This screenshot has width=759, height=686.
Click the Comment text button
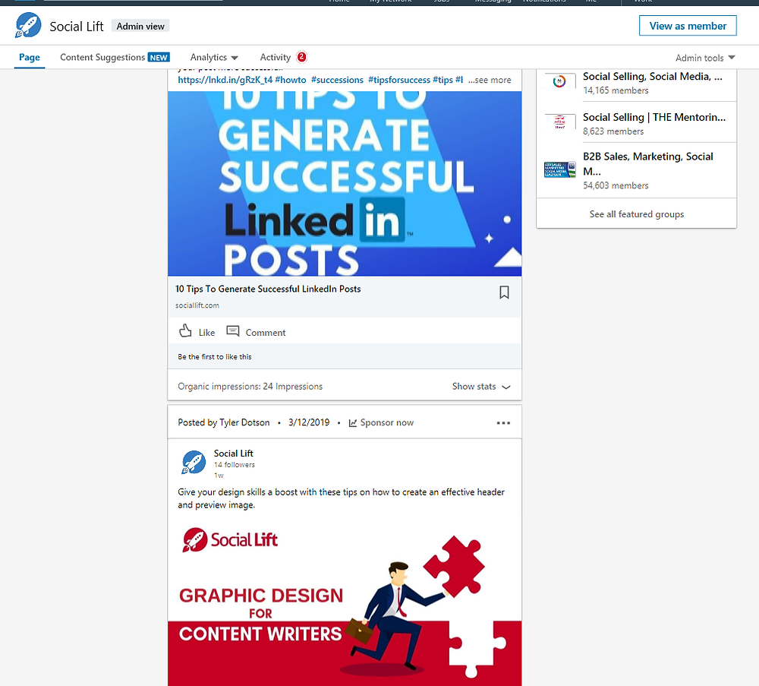pyautogui.click(x=265, y=332)
